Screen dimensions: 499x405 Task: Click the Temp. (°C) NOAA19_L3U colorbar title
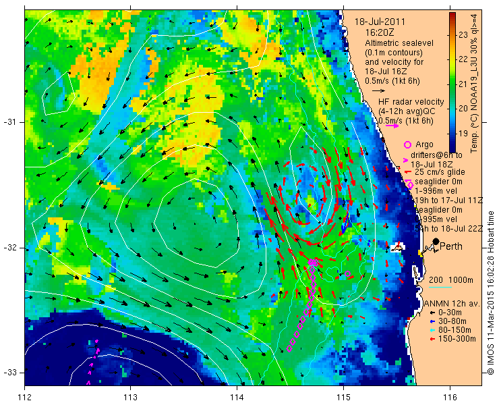coord(474,82)
